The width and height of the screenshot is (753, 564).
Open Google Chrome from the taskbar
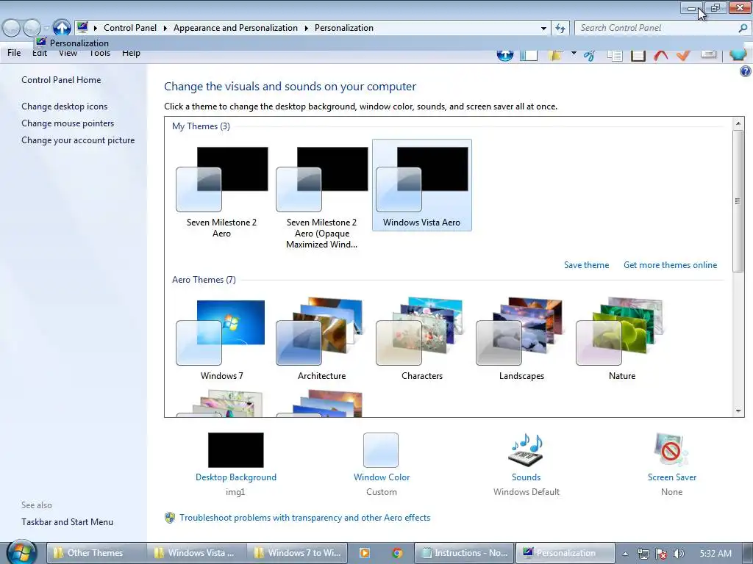397,553
